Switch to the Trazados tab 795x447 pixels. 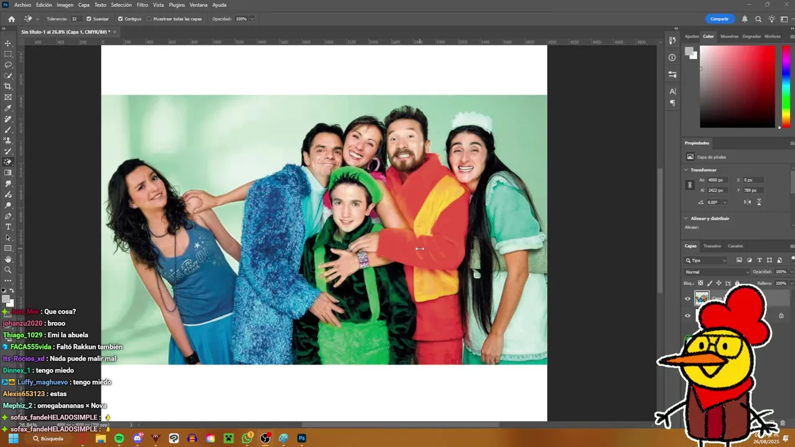pos(712,246)
